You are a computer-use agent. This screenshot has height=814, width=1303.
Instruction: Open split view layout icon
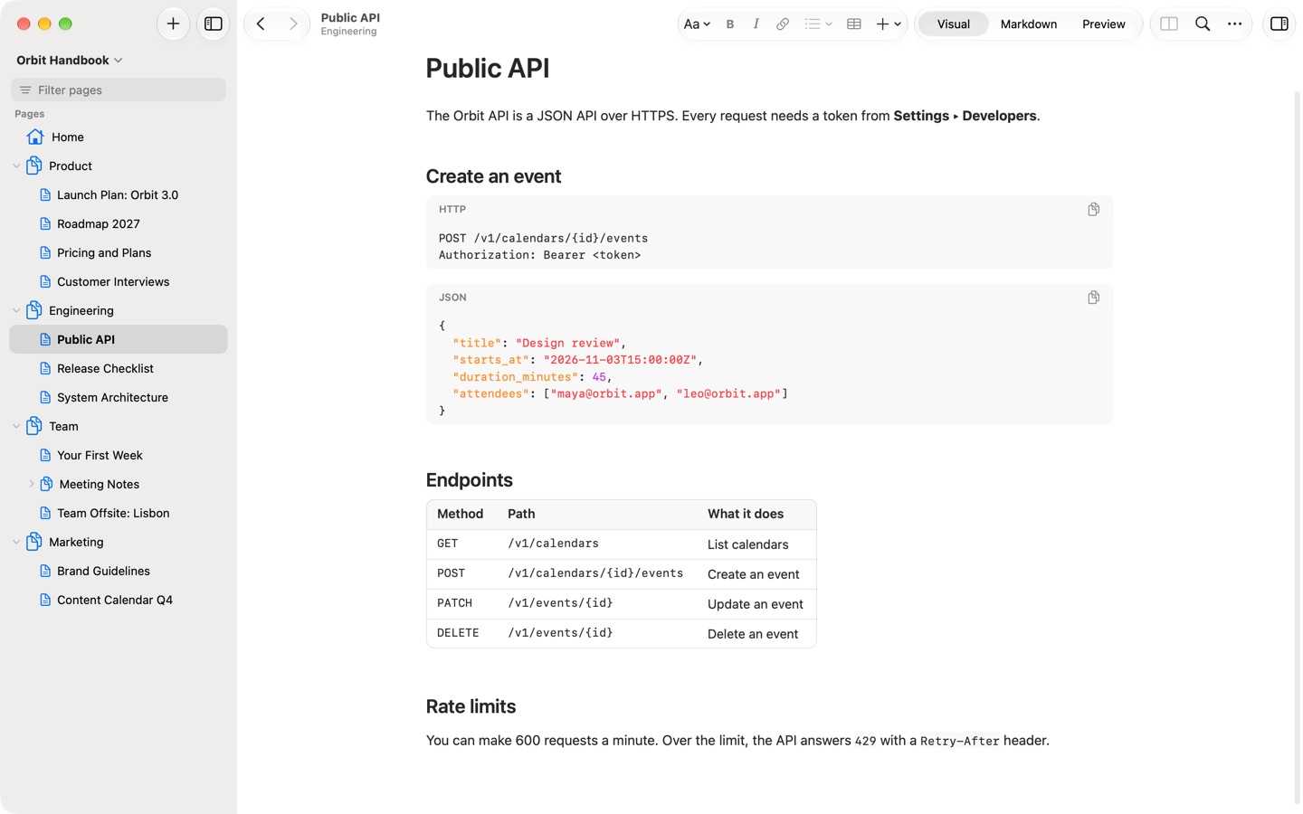click(x=1169, y=24)
